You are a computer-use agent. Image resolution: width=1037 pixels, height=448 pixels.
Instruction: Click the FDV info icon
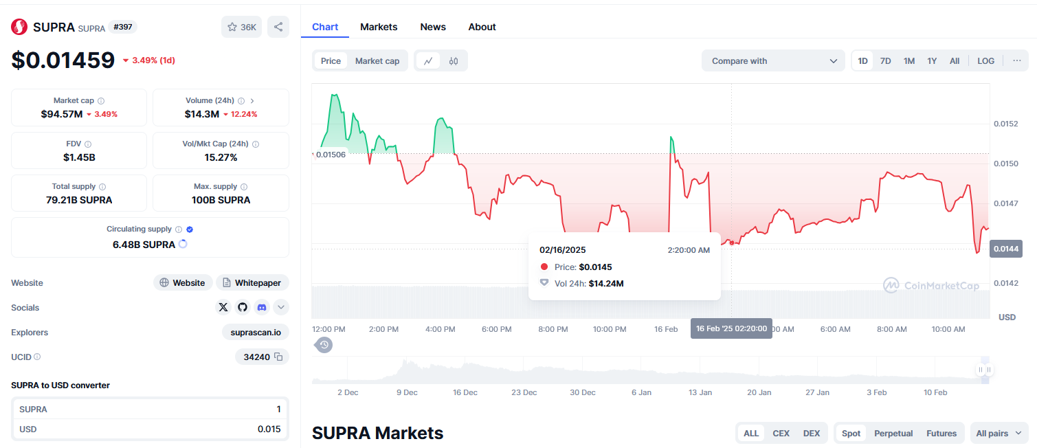tap(88, 144)
